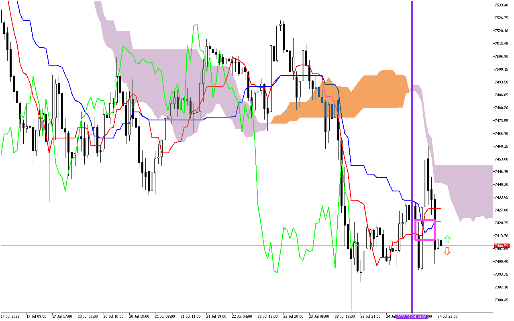
Task: Click the red down arrow marker
Action: pos(447,251)
